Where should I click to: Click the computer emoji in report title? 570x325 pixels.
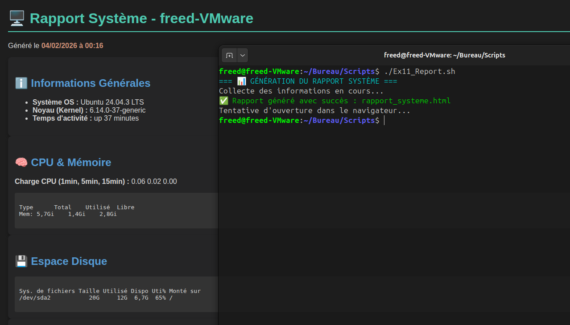pyautogui.click(x=17, y=18)
